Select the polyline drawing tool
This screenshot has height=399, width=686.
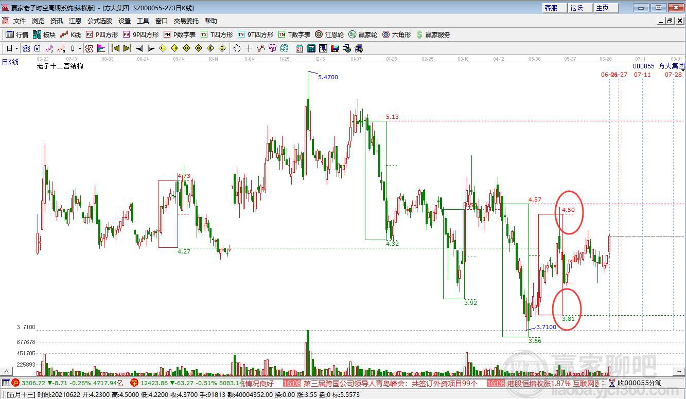260,48
